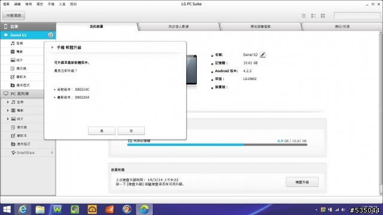
Task: Select the 我的裝置 (My Device) tab
Action: point(96,26)
